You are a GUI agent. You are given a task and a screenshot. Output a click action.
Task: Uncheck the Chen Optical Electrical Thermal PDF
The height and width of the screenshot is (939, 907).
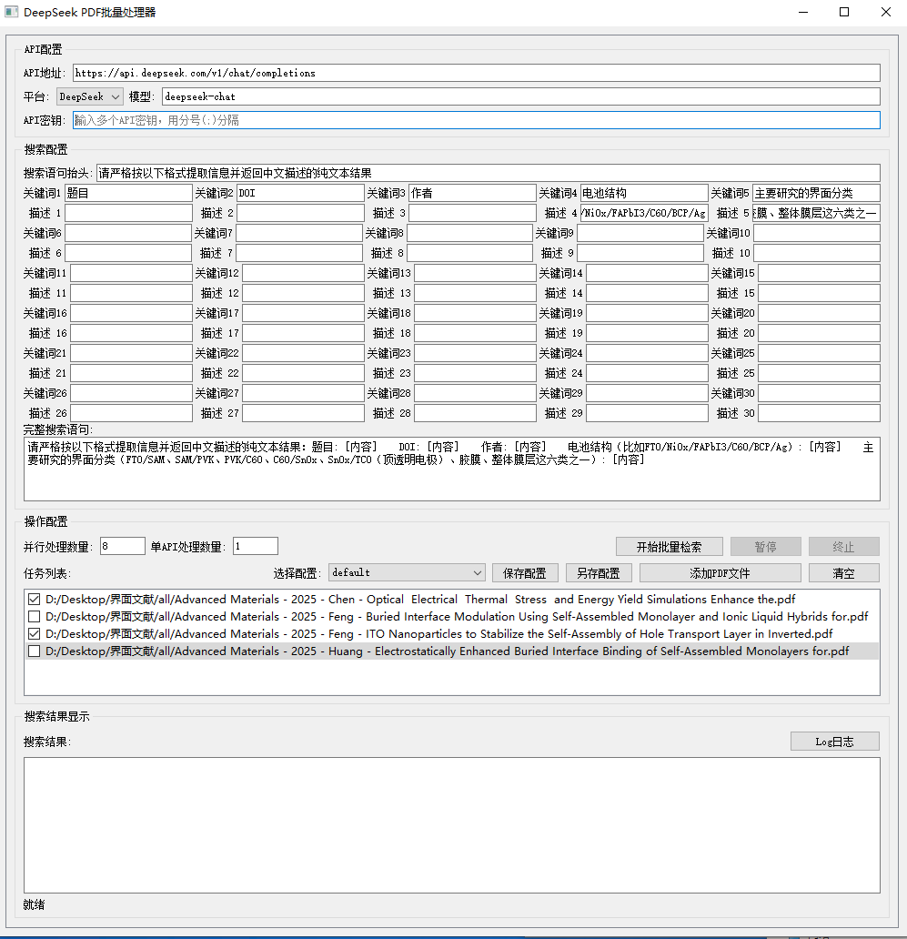click(x=35, y=600)
